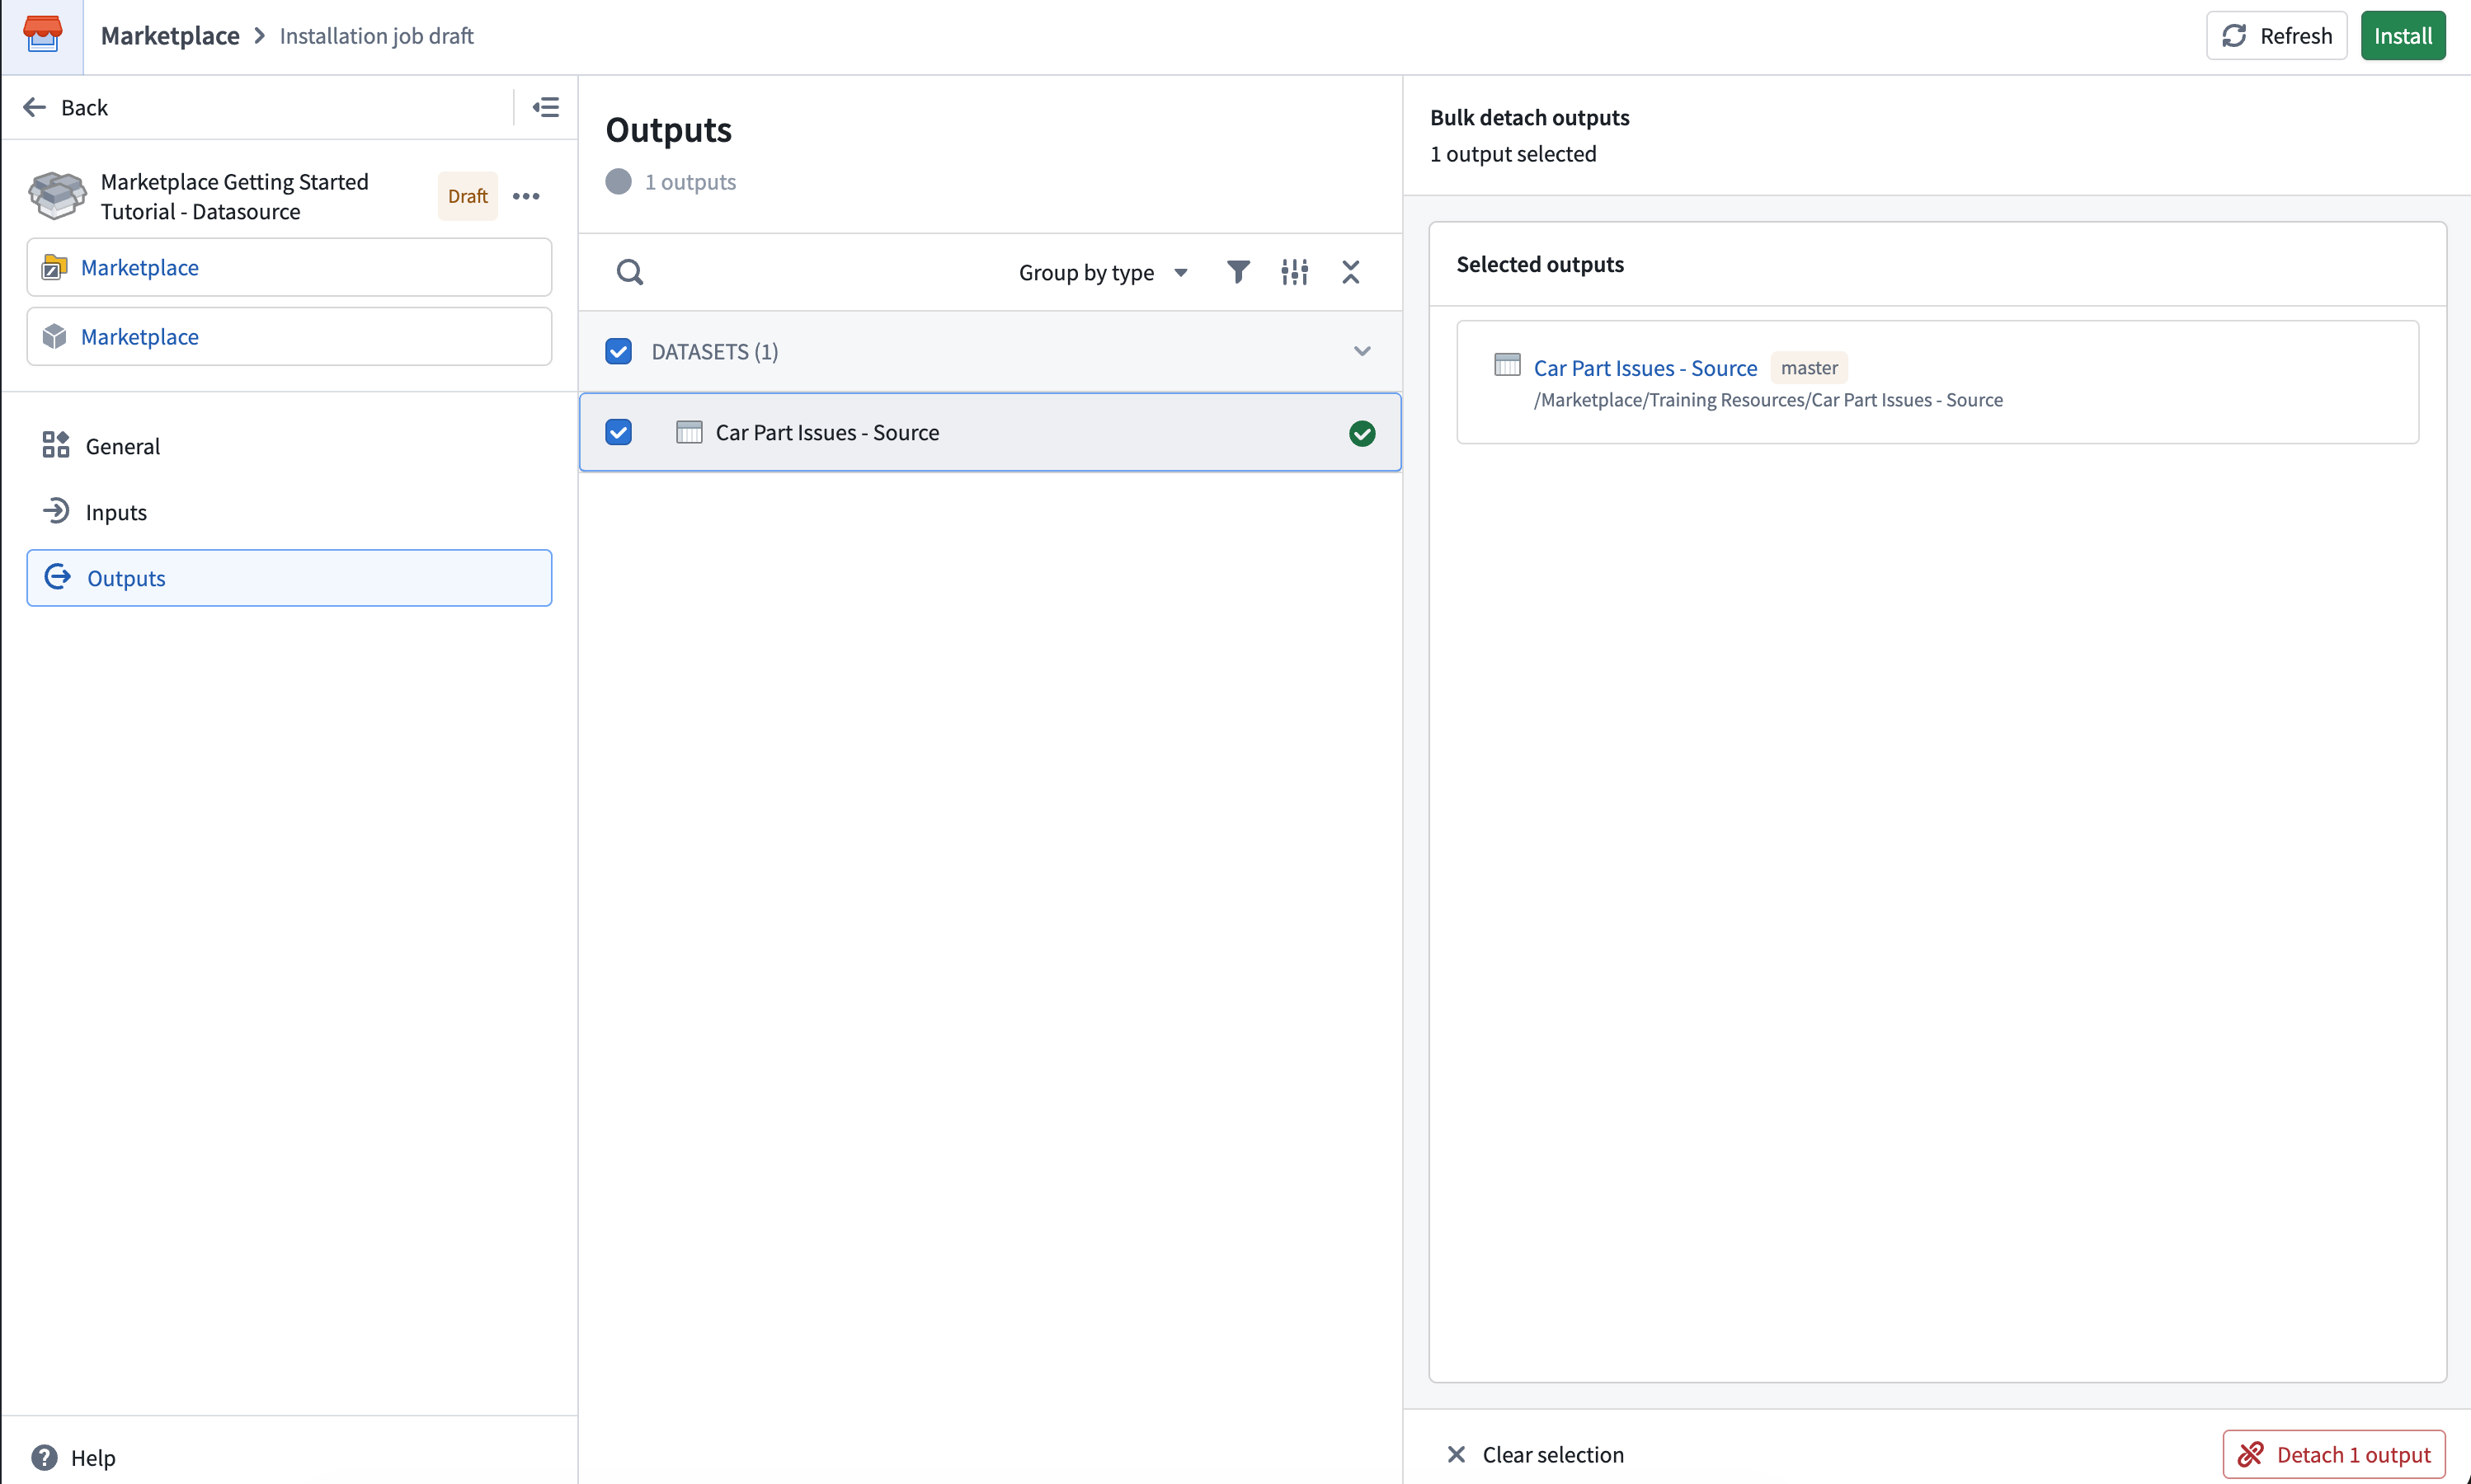2471x1484 pixels.
Task: Open the Inputs section
Action: point(289,512)
